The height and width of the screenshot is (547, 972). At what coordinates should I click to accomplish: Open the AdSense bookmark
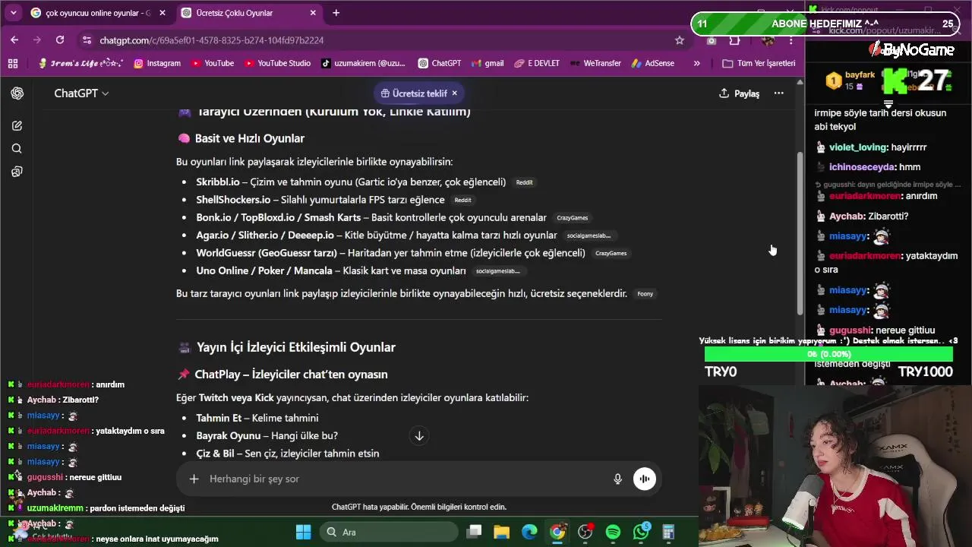coord(652,63)
